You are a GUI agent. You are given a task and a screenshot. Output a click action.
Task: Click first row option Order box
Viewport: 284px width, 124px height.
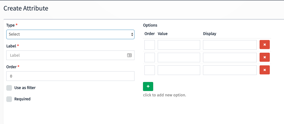coord(150,45)
